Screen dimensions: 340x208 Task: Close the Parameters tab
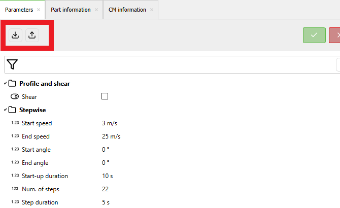tap(39, 10)
